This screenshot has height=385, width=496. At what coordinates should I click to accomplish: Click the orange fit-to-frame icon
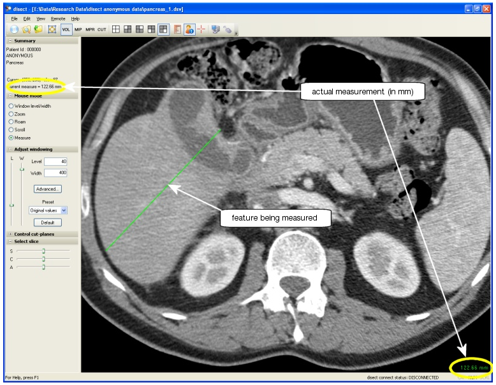click(52, 29)
